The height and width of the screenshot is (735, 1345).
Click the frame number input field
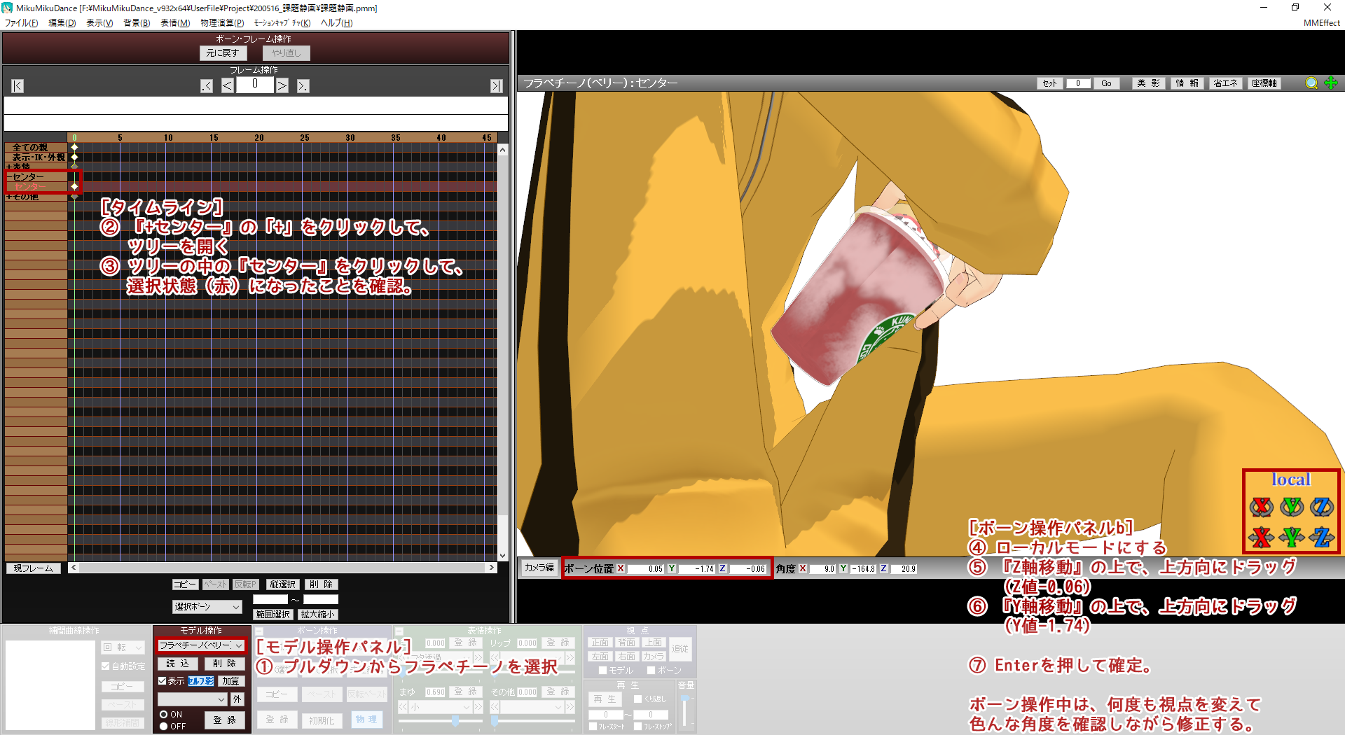click(255, 85)
